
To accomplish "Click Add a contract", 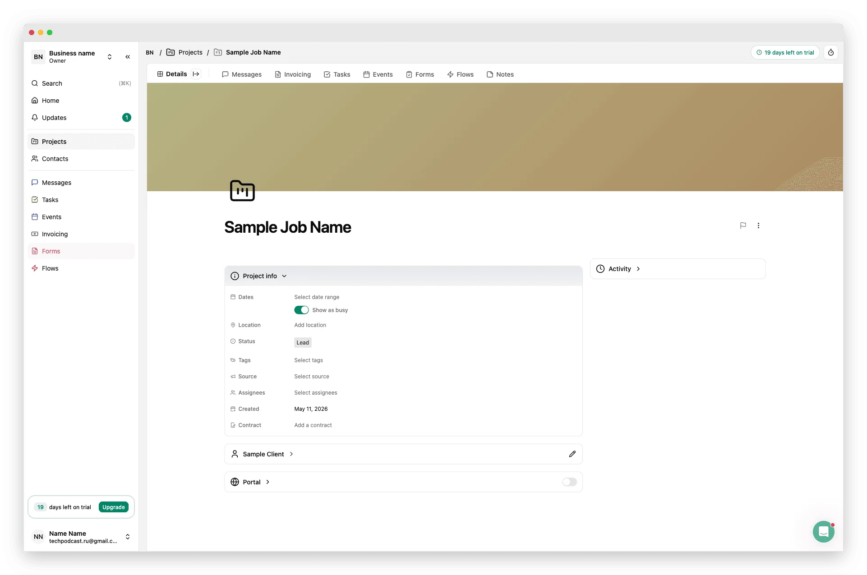I will coord(313,425).
